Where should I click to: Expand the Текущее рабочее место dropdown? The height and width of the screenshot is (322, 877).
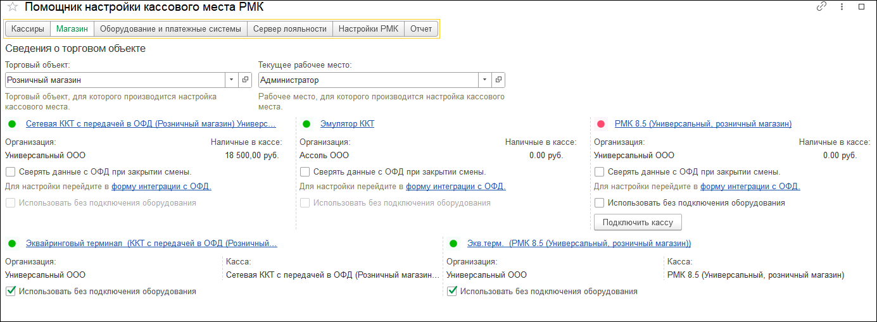coord(485,80)
